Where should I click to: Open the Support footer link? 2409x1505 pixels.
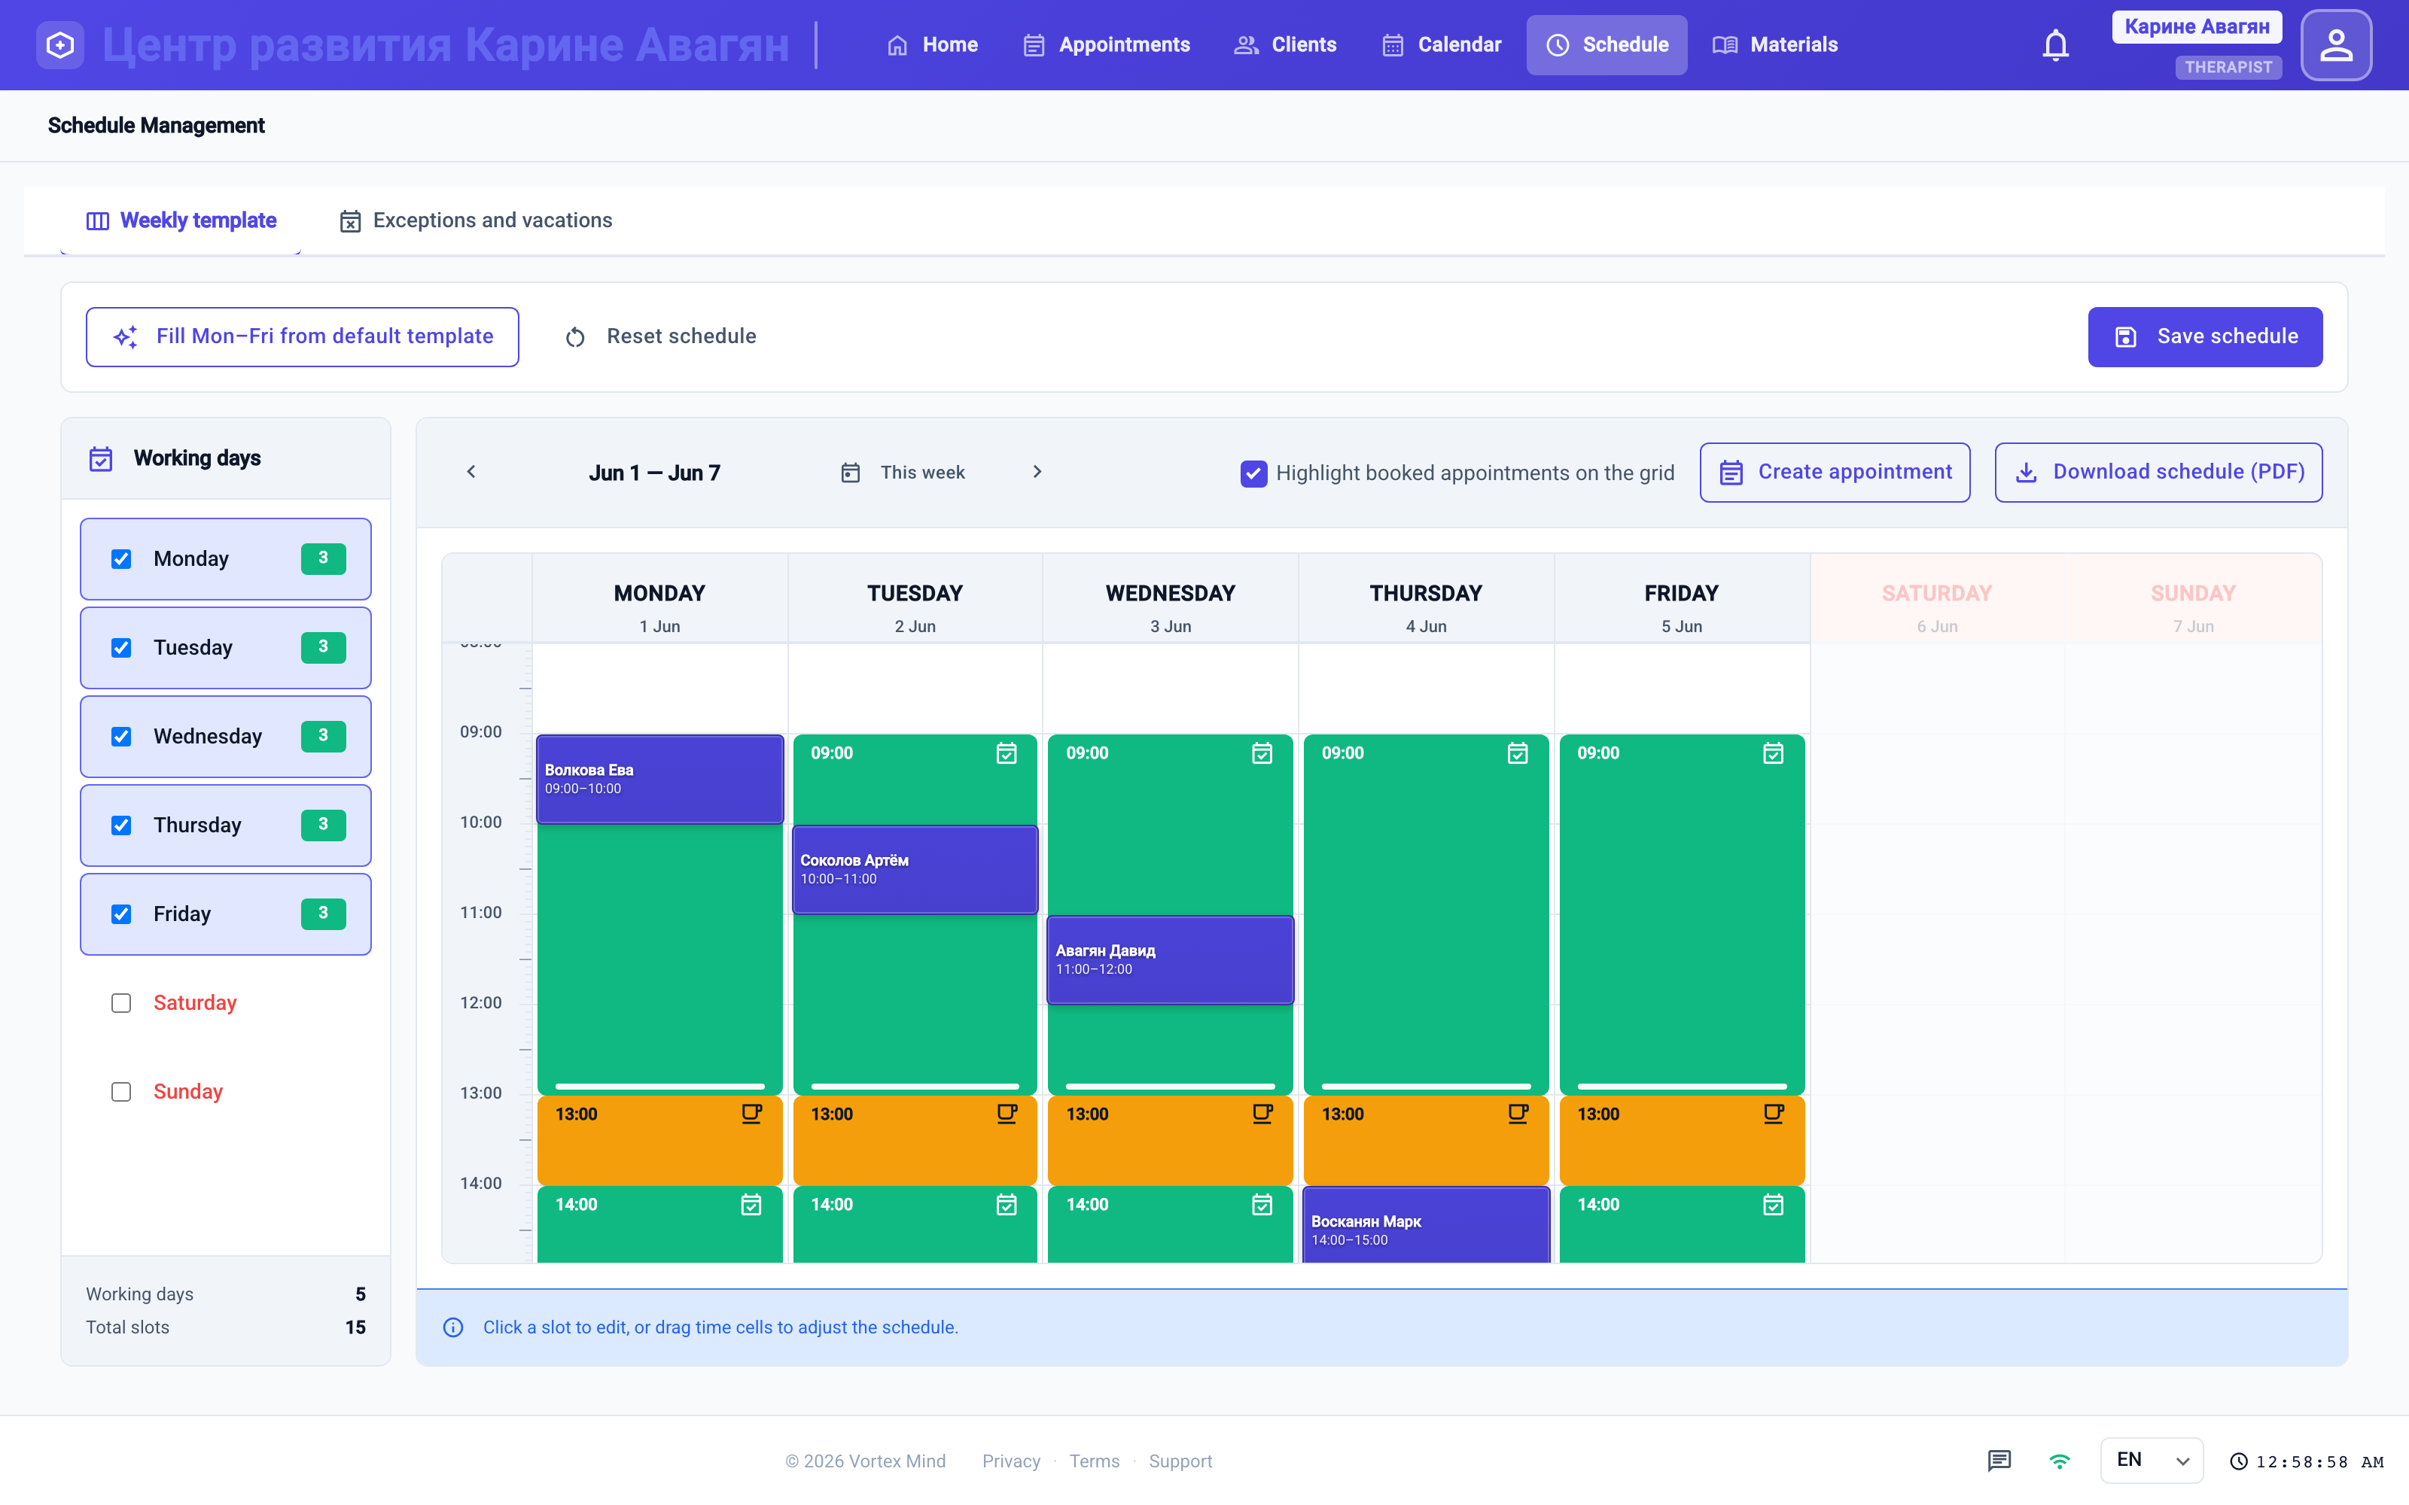(1180, 1460)
